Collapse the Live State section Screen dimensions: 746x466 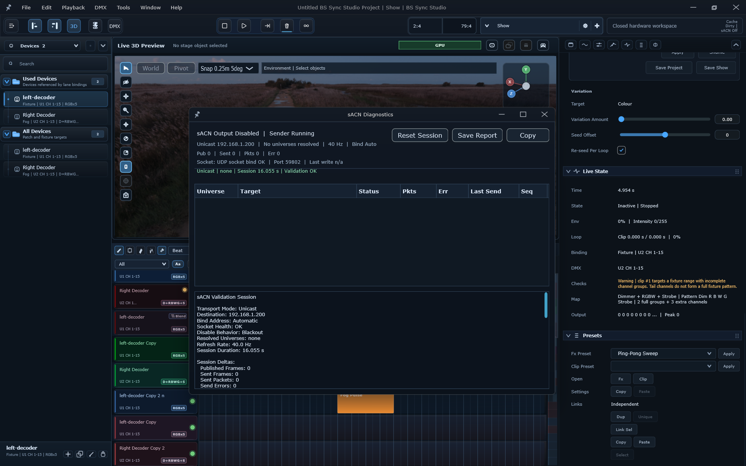[568, 171]
